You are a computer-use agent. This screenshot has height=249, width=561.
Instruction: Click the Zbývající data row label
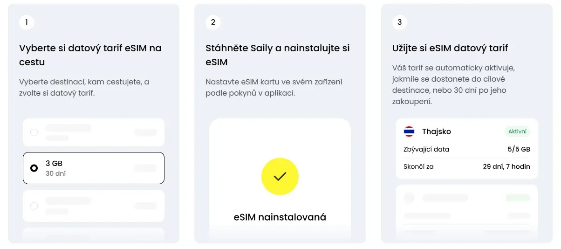click(x=426, y=149)
